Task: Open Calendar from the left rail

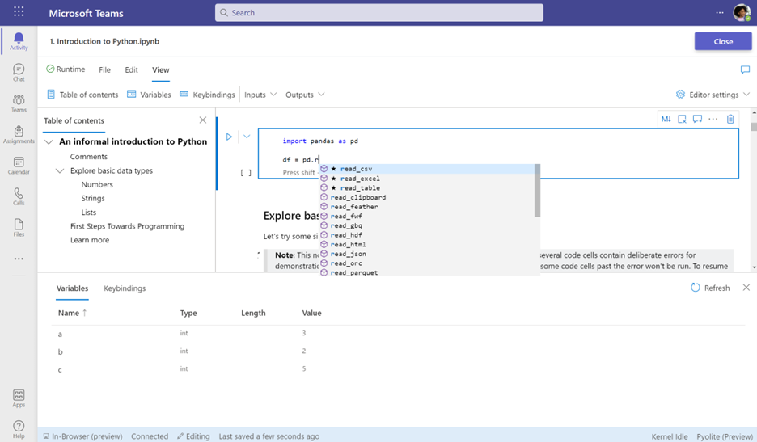Action: tap(19, 166)
